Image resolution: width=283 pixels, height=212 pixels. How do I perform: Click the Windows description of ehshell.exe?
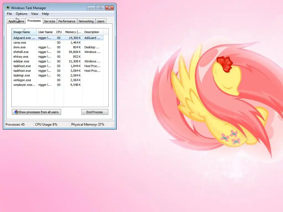92,52
